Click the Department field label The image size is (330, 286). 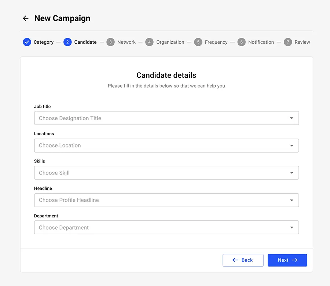pos(46,216)
